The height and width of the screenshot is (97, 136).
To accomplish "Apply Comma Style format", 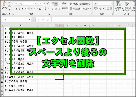I will click(x=103, y=9).
